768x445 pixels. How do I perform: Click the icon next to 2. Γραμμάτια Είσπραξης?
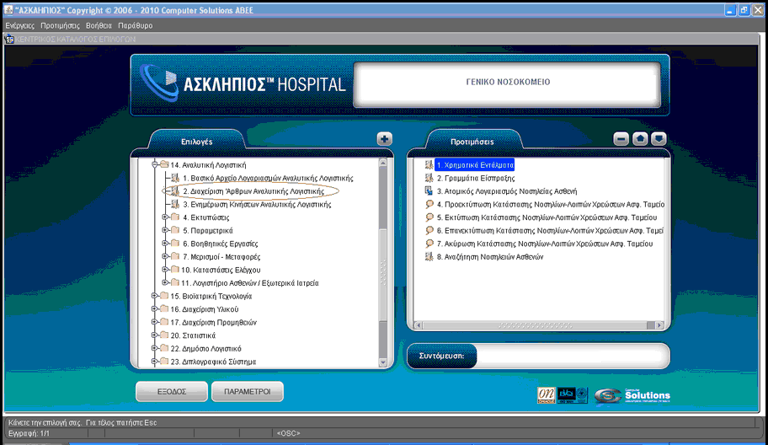coord(429,179)
